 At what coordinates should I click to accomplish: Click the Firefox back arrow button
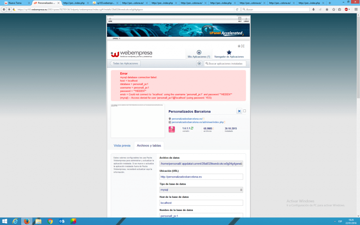click(4, 9)
